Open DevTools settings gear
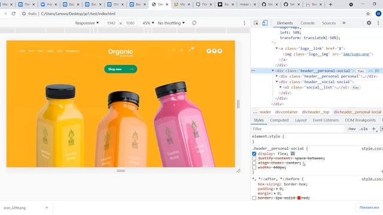The image size is (383, 215). 369,23
